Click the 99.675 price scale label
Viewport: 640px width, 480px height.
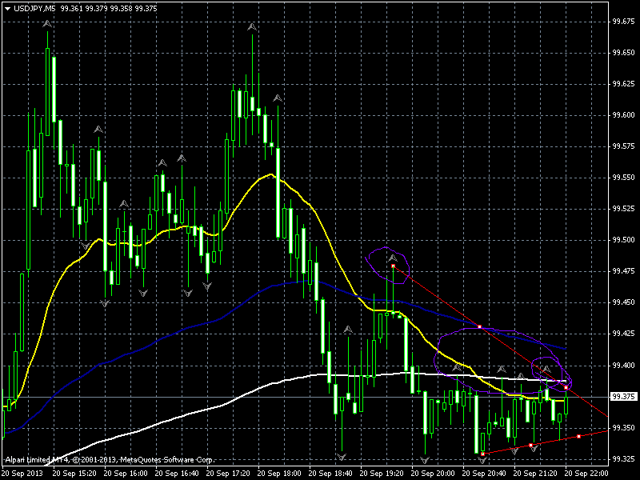click(624, 22)
